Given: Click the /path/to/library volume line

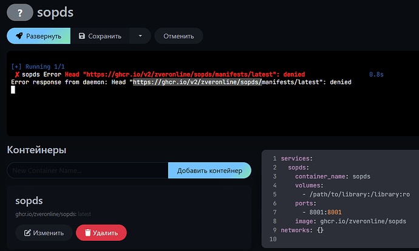Looking at the screenshot, I should 355,194.
